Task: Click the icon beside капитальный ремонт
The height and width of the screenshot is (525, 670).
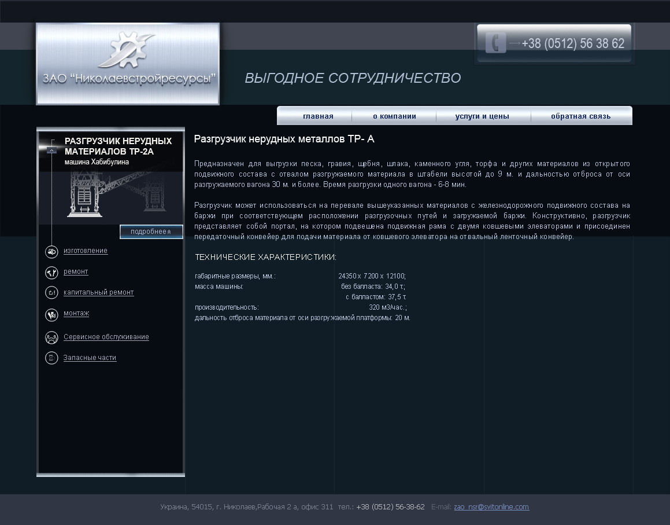Action: pyautogui.click(x=51, y=293)
